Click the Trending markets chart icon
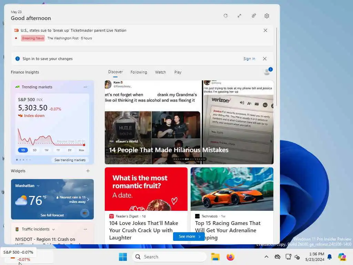Screen dimensions: 353x265 (x=17, y=87)
